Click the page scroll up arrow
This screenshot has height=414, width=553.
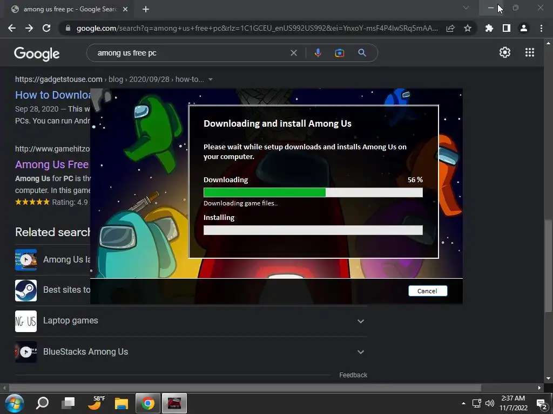click(x=548, y=43)
